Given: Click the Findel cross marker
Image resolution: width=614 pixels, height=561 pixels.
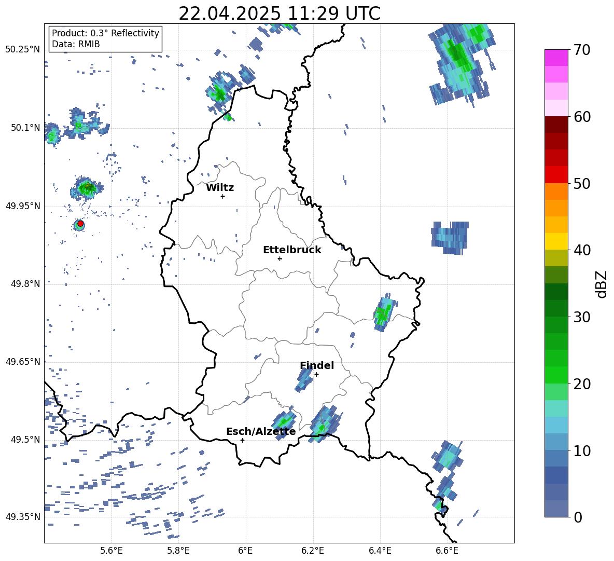Looking at the screenshot, I should [x=316, y=375].
